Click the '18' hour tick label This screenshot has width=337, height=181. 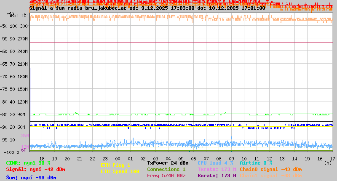(42, 159)
